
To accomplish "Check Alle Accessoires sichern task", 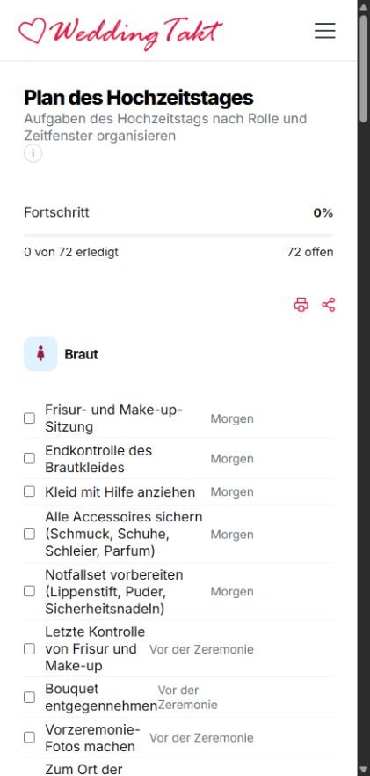I will click(30, 534).
